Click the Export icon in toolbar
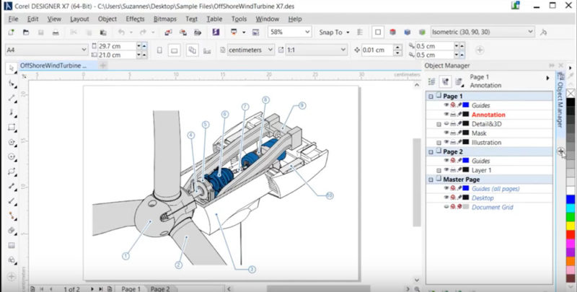The width and height of the screenshot is (577, 292). pos(183,32)
